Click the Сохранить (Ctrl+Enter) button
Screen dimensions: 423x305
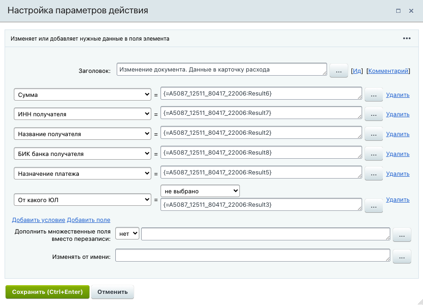coord(48,292)
